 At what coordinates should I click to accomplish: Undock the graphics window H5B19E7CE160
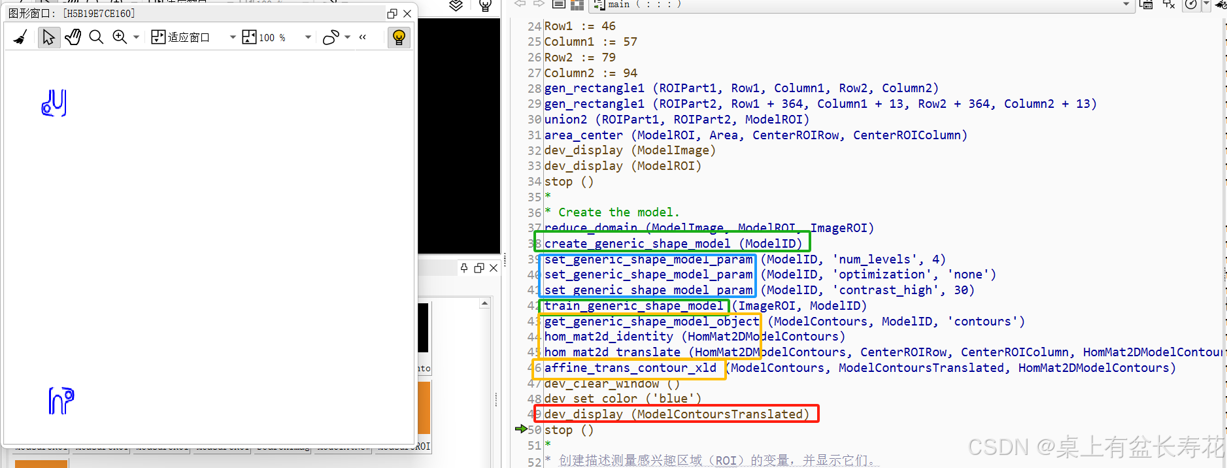[392, 13]
